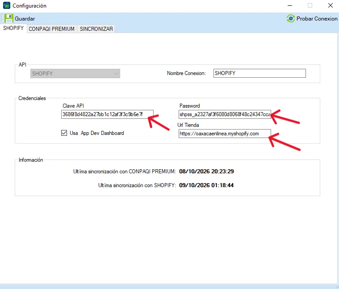The image size is (339, 289).
Task: Open the CONPAQI PREMIUM tab
Action: coord(51,29)
